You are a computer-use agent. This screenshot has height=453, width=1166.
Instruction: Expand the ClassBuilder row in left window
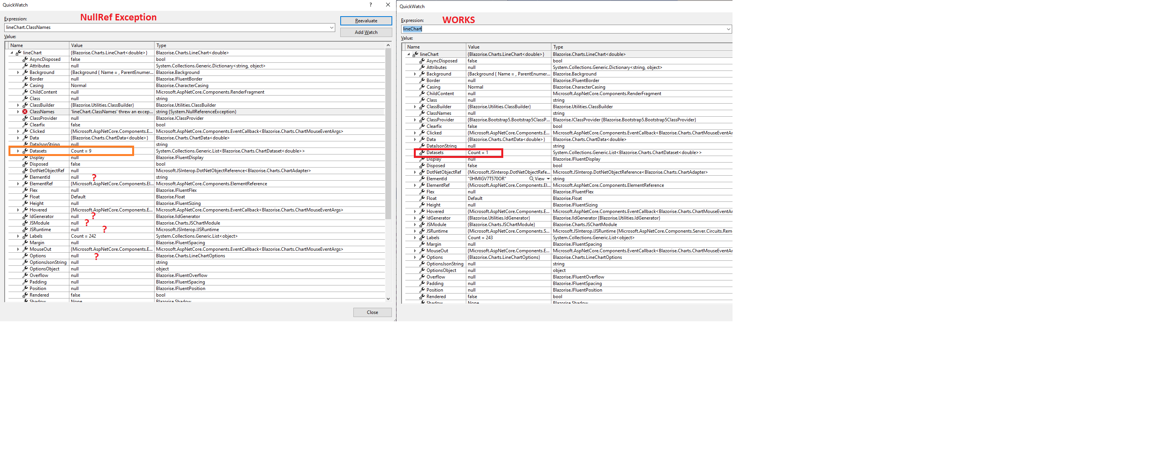click(x=18, y=106)
